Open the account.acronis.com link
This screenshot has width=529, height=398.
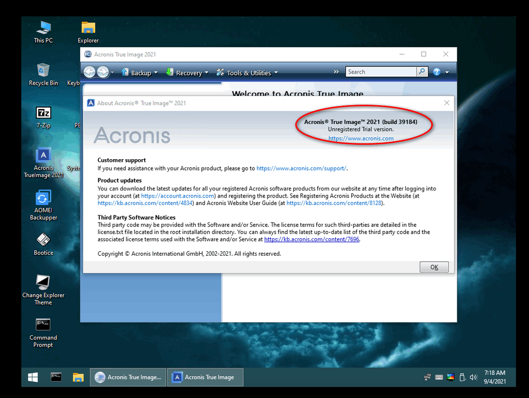[x=177, y=196]
